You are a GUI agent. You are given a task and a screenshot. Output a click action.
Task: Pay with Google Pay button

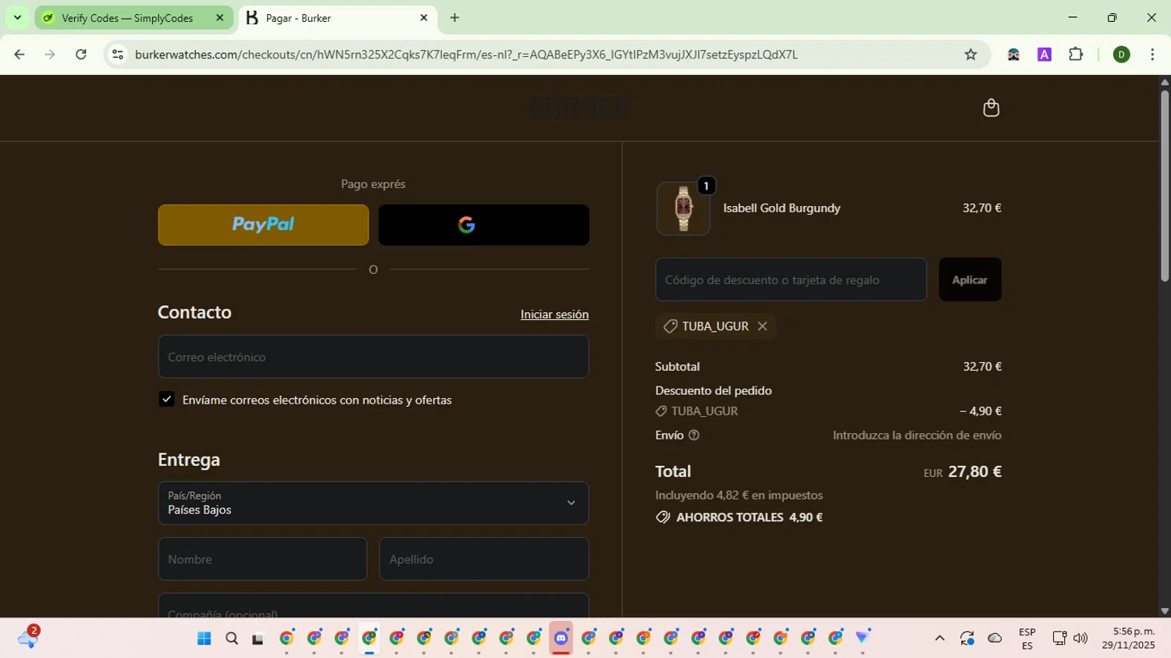483,225
